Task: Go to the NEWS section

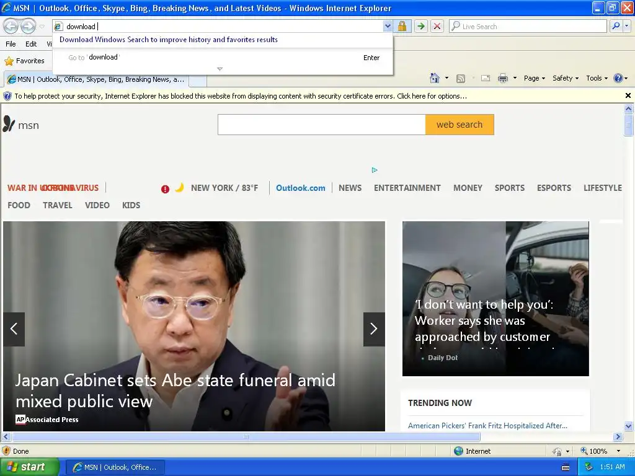Action: pos(350,188)
